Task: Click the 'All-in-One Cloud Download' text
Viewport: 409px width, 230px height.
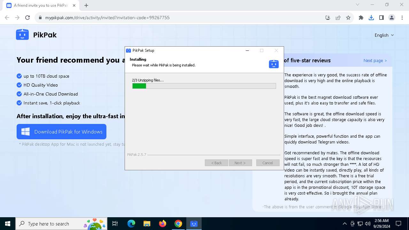Action: tap(51, 94)
